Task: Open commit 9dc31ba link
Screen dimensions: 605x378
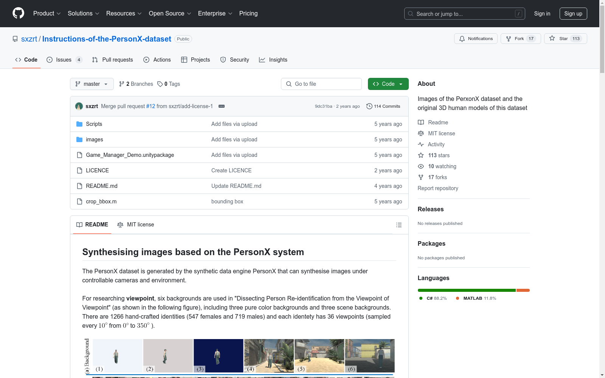Action: [x=323, y=106]
